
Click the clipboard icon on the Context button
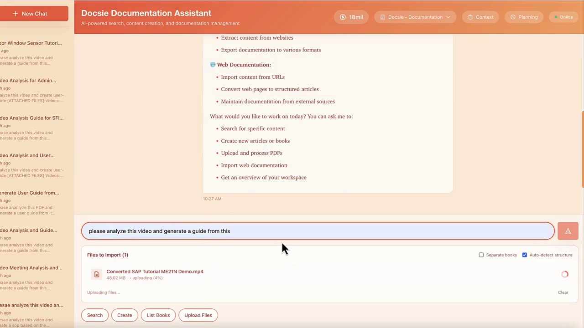[x=470, y=17]
